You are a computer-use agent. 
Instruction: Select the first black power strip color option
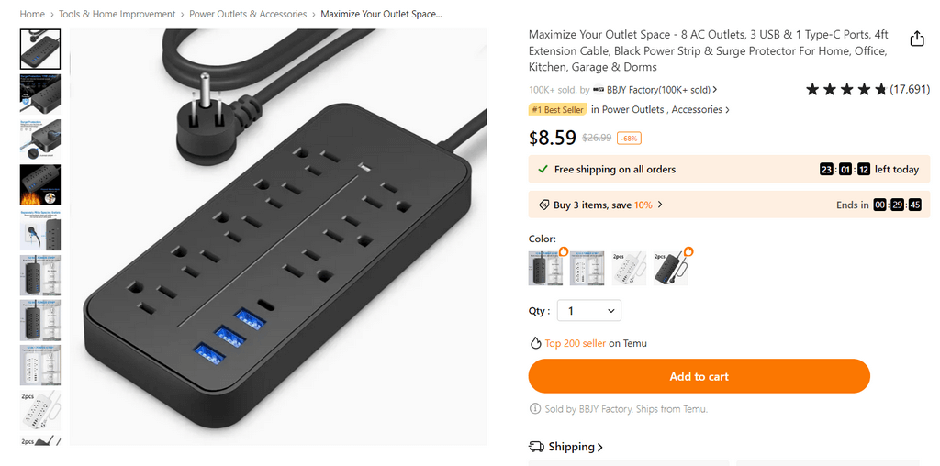tap(545, 268)
